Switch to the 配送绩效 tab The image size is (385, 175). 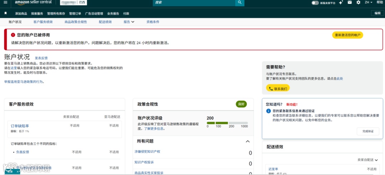point(105,22)
